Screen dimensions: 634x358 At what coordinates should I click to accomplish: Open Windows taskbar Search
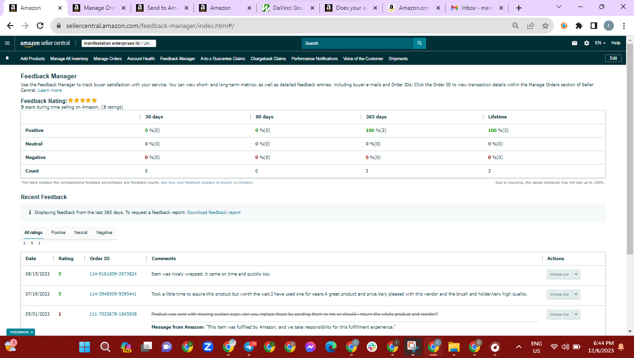(x=105, y=347)
